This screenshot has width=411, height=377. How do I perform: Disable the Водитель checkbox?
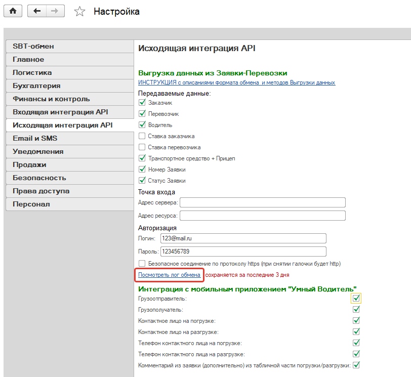(142, 124)
